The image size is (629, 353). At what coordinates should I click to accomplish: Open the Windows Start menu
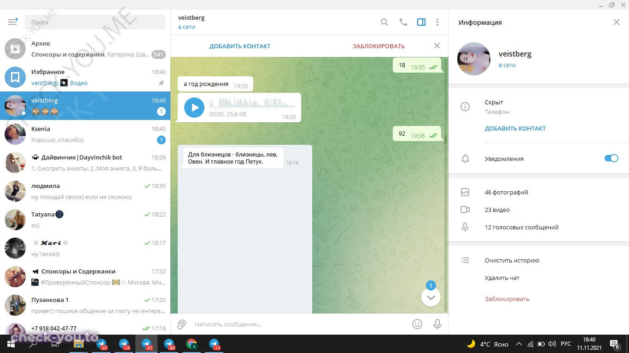pos(11,343)
